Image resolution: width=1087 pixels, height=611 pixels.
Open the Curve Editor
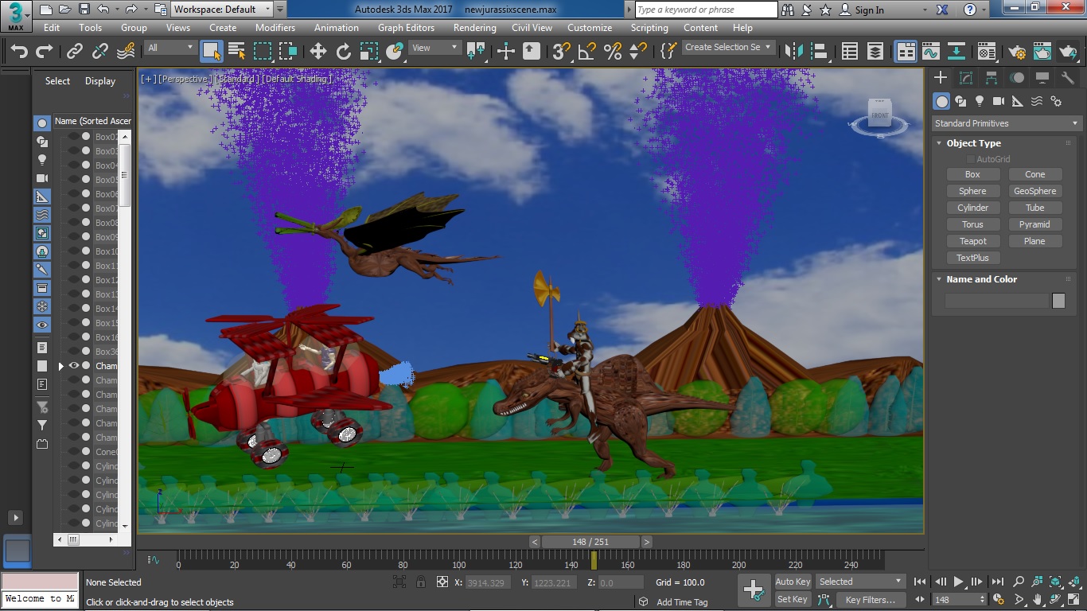pos(931,52)
